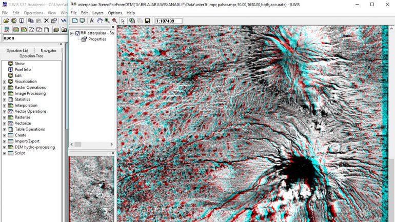Expand the Vector Operations node
Screen dimensions: 395x222
click(4, 111)
